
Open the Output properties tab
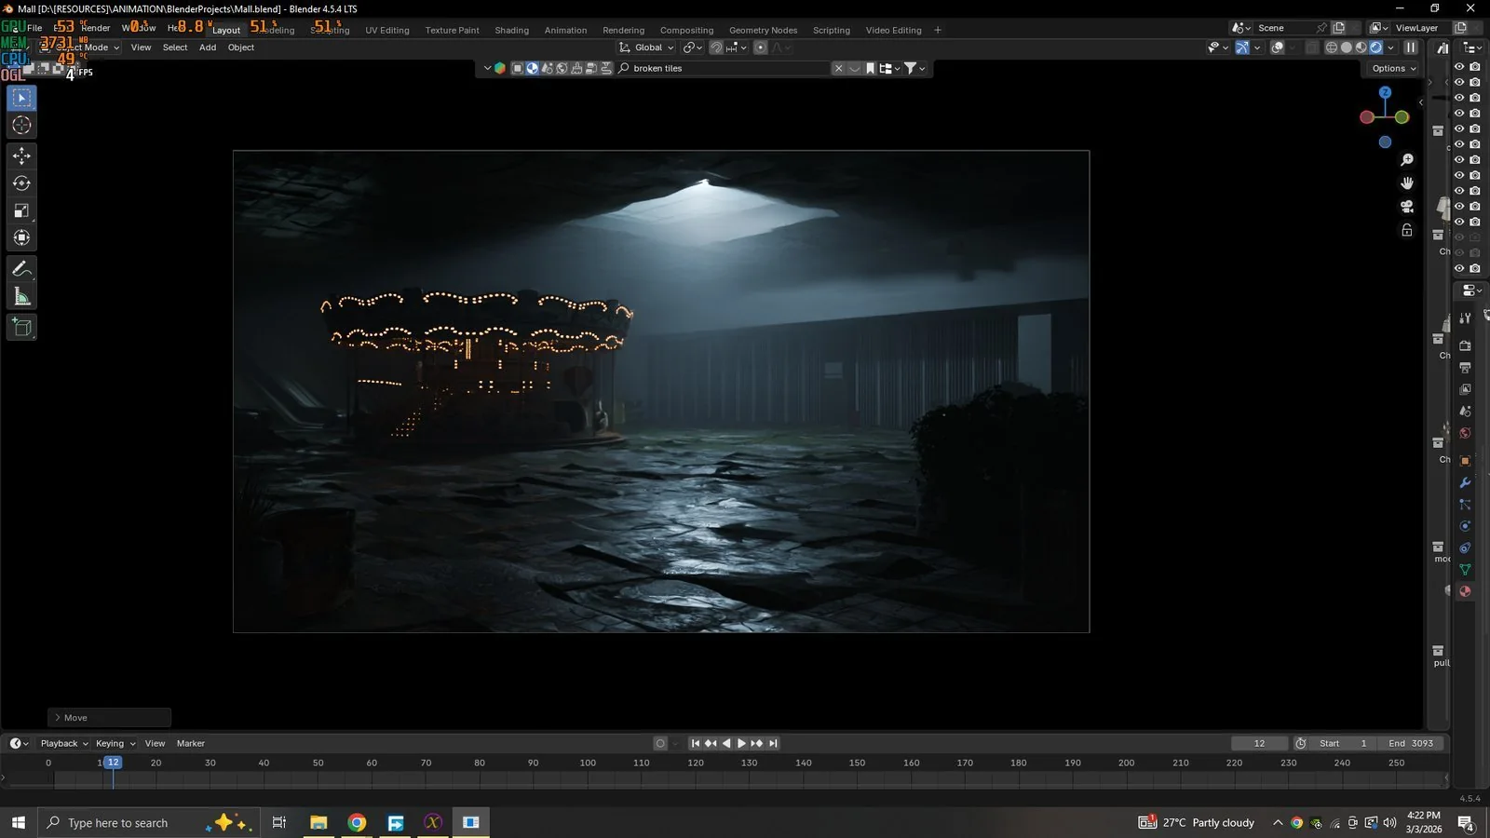[x=1465, y=368]
